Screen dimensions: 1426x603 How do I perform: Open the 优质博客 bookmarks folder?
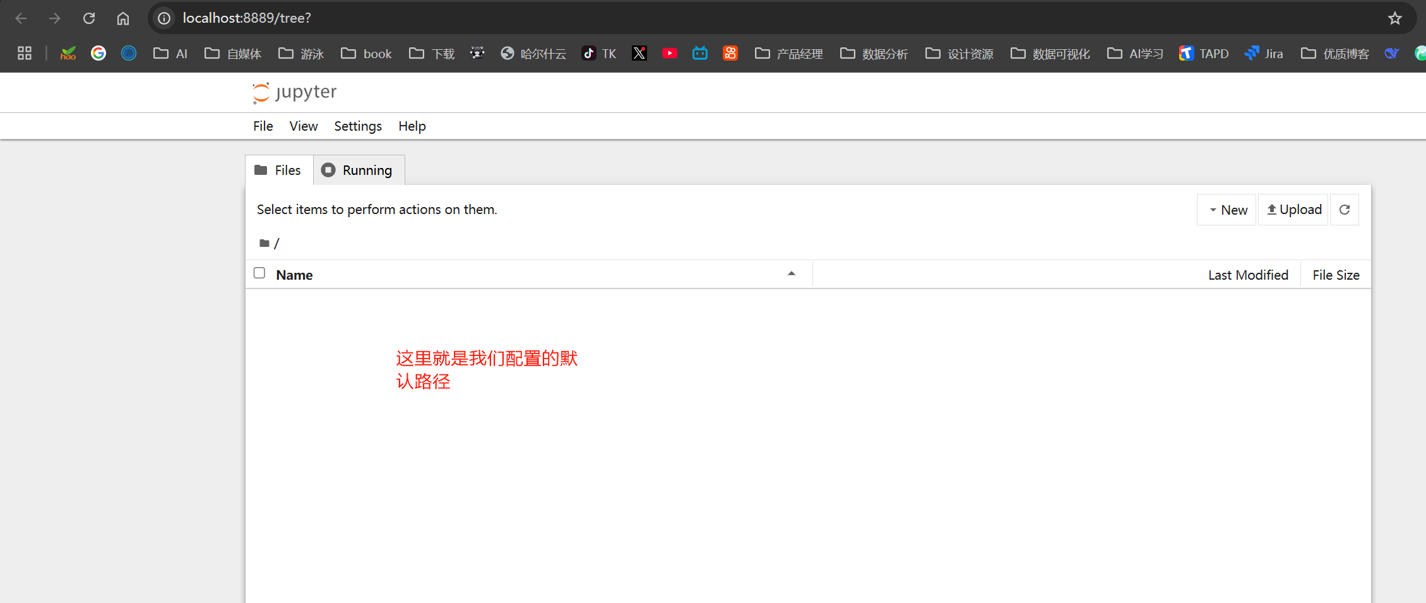1335,53
